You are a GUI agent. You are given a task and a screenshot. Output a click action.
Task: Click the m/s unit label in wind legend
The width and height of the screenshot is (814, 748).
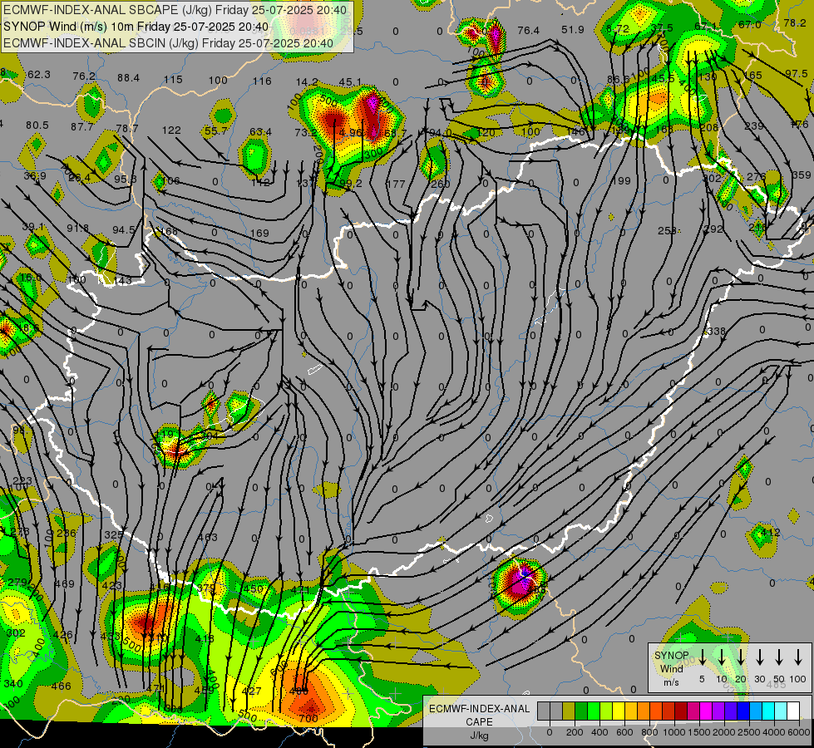click(671, 682)
